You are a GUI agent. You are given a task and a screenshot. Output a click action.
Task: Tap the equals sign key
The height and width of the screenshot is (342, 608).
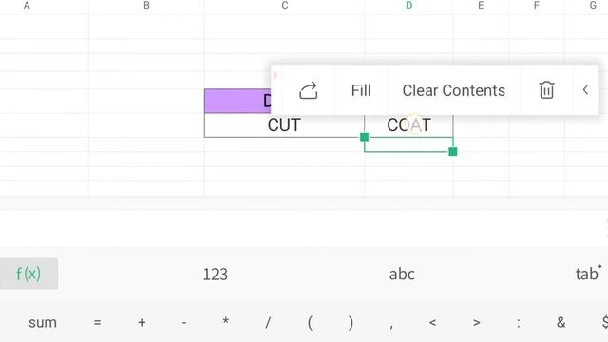pyautogui.click(x=97, y=323)
